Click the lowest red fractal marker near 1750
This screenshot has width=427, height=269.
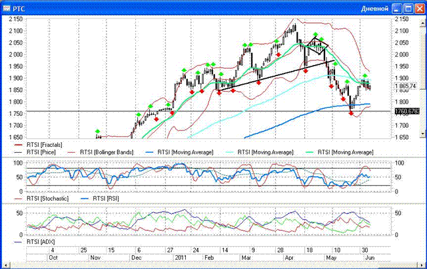coord(351,114)
